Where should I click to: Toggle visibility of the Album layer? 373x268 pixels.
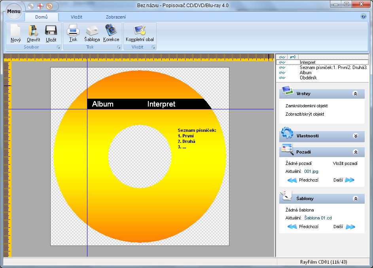(x=282, y=73)
